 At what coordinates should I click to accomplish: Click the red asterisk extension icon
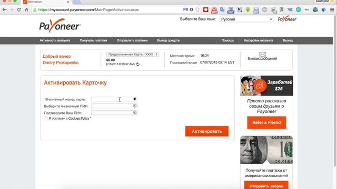(206, 9)
